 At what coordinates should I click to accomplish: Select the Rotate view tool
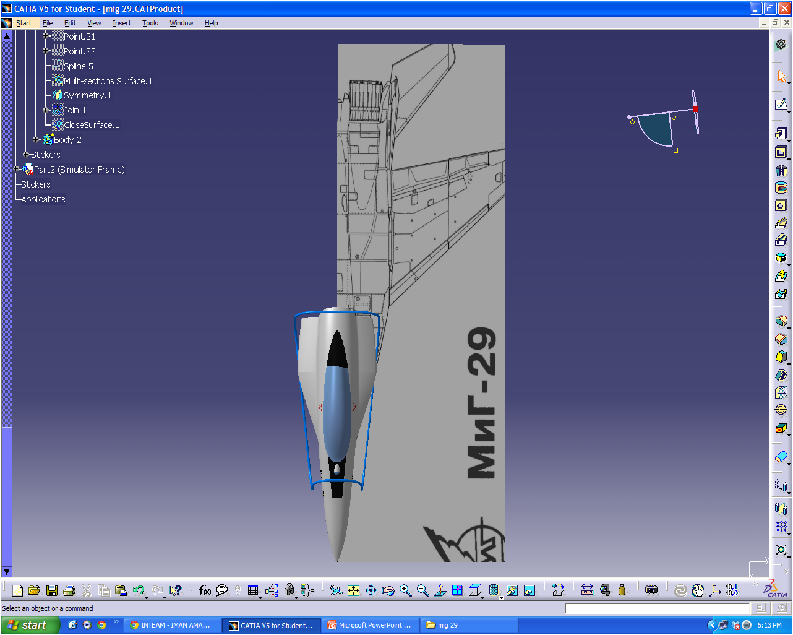click(388, 590)
